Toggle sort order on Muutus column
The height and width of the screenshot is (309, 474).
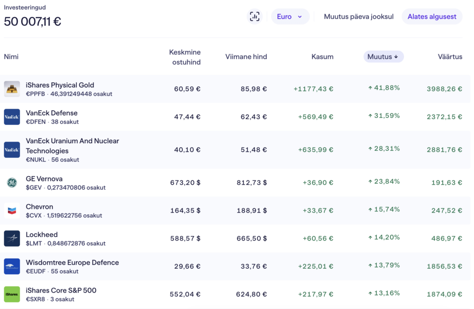[383, 57]
